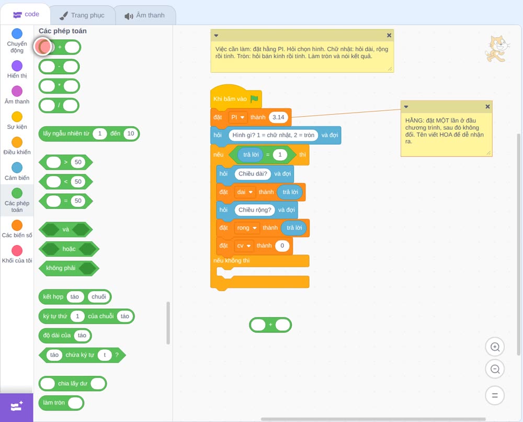Viewport: 523px width, 422px height.
Task: Select the Các phép toán category
Action: click(17, 200)
